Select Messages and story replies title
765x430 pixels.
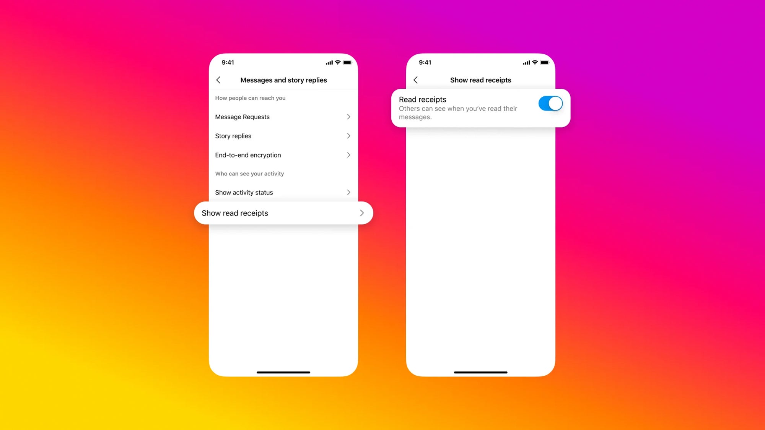284,79
